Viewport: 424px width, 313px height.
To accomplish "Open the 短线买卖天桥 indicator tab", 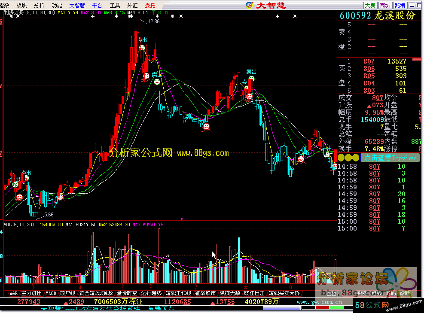I will click(284, 293).
